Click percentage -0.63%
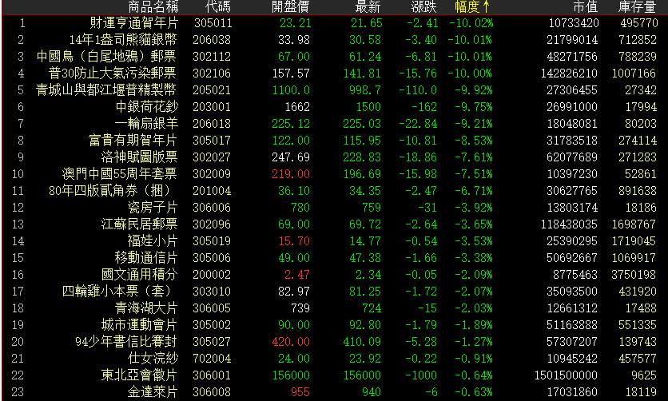 click(x=473, y=392)
